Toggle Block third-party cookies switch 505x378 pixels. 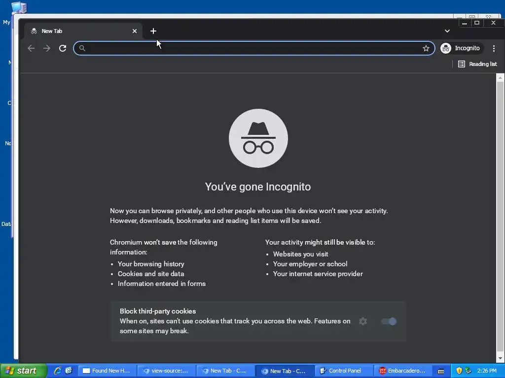389,321
